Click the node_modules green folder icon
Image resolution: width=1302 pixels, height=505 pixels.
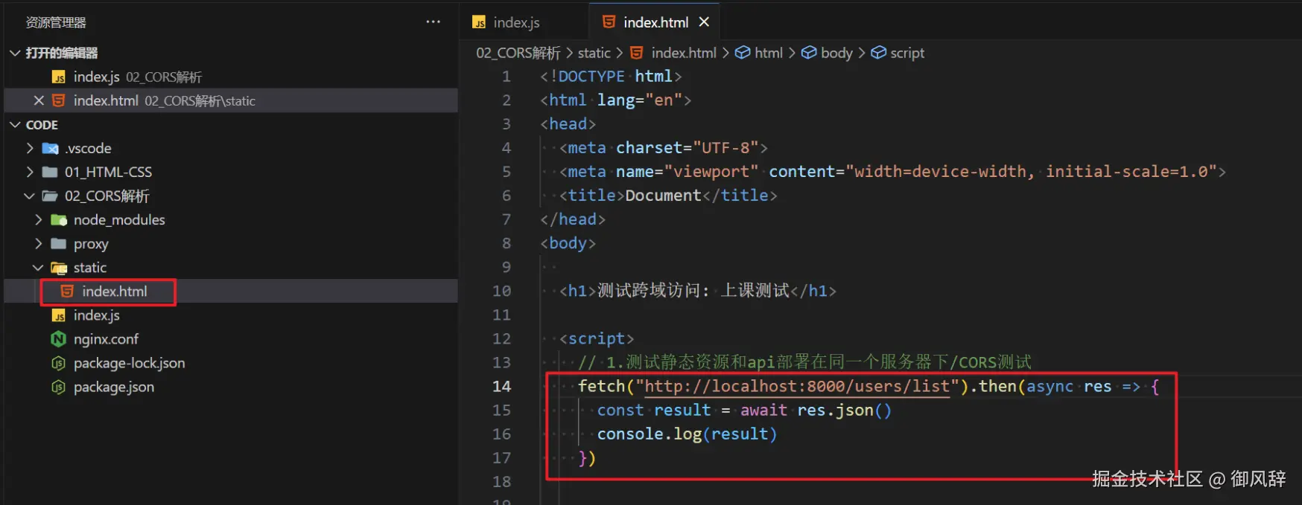pyautogui.click(x=59, y=219)
